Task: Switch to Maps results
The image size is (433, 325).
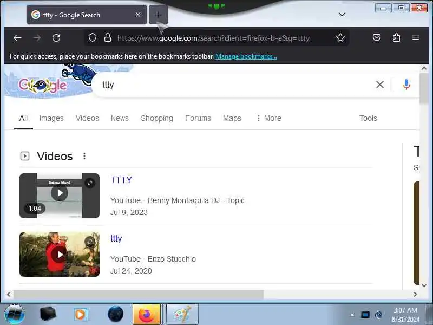Action: [232, 118]
